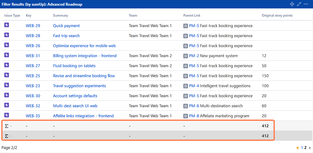Open Fluid booking on tablets issue
The image size is (313, 153).
(74, 66)
